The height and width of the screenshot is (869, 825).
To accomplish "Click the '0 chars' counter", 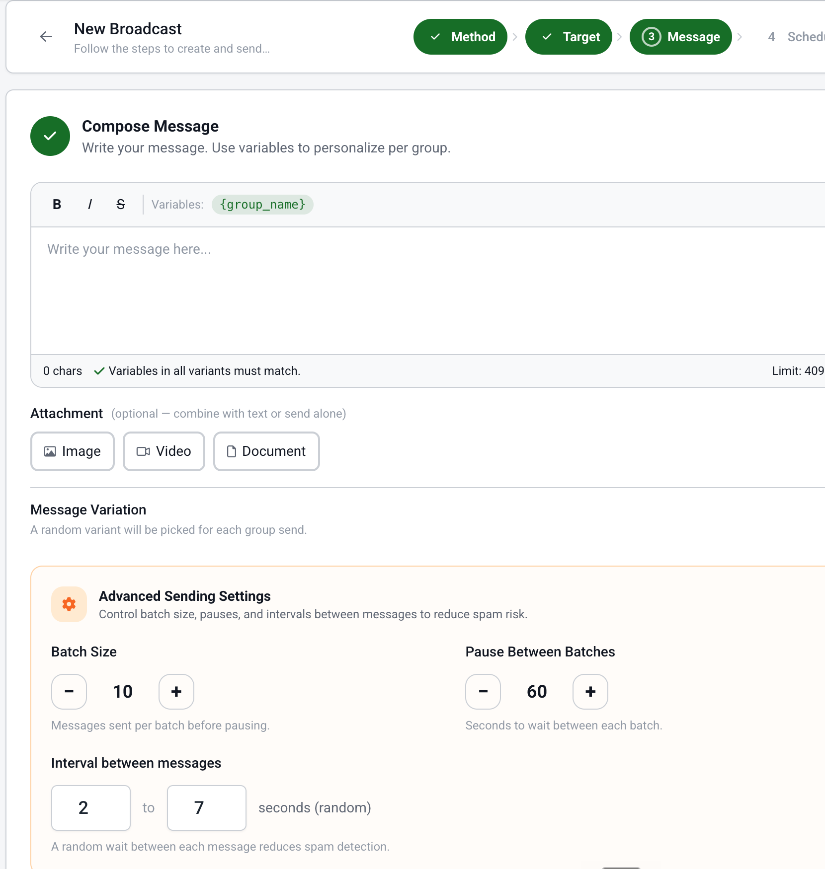I will pyautogui.click(x=63, y=371).
